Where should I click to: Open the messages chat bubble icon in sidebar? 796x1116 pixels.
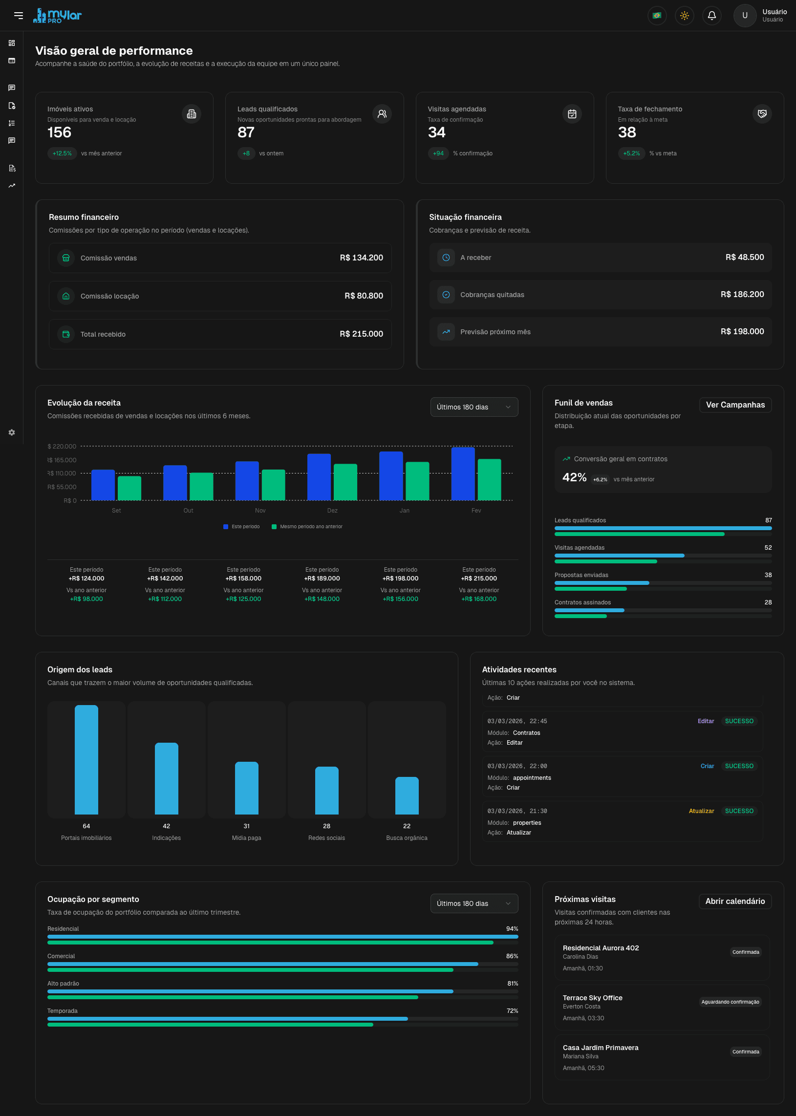coord(11,87)
